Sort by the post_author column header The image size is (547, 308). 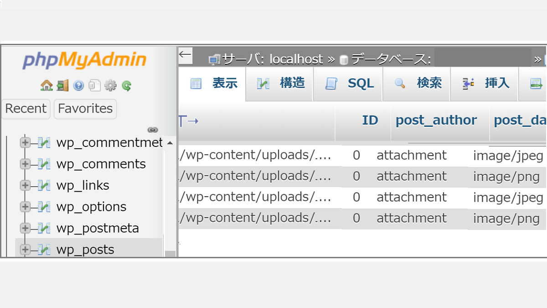(436, 120)
